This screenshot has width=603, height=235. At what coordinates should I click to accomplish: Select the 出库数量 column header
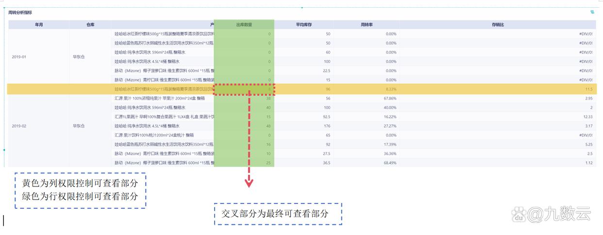pos(244,24)
